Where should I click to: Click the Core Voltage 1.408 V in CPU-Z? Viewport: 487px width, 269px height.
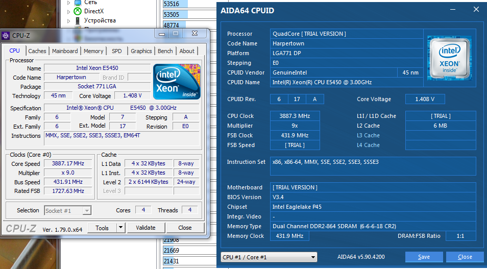(133, 95)
